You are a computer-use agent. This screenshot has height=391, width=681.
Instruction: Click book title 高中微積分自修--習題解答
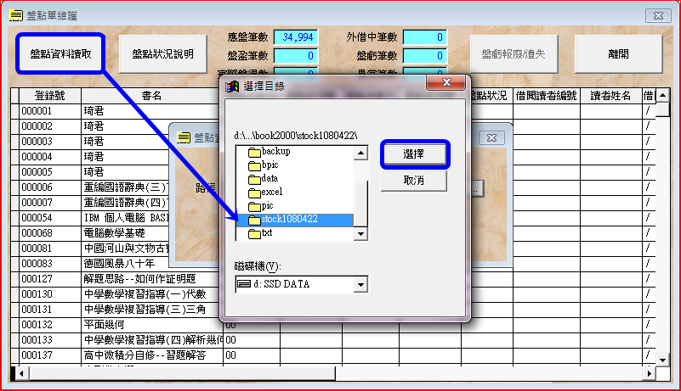click(x=145, y=355)
